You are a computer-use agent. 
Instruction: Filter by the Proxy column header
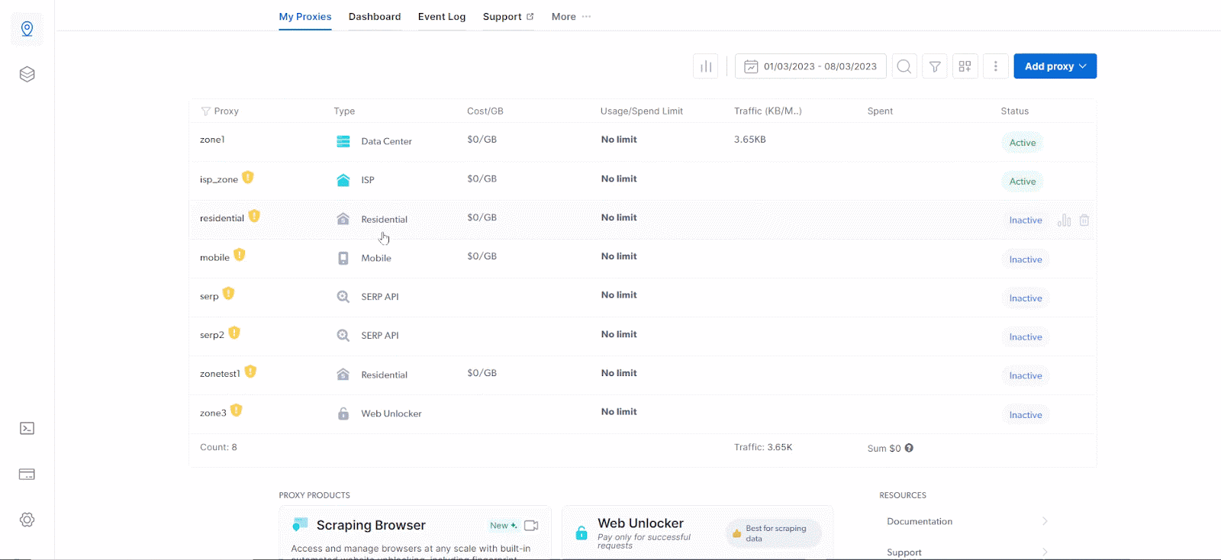pos(220,111)
